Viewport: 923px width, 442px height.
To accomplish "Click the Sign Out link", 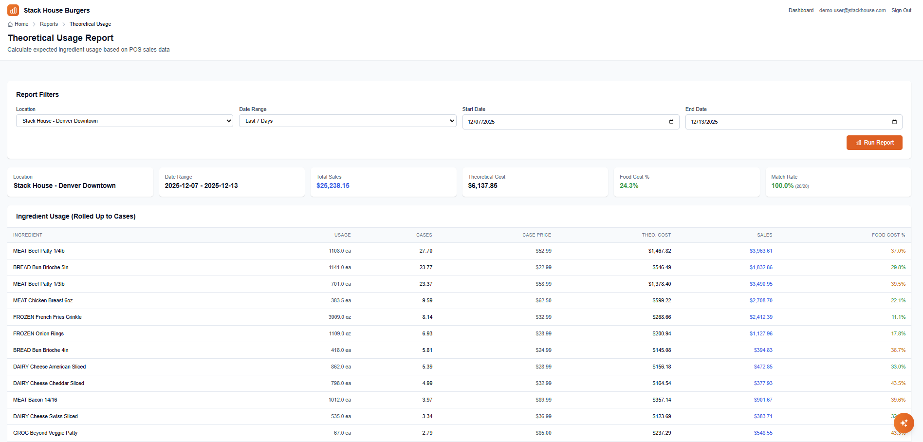I will point(902,10).
